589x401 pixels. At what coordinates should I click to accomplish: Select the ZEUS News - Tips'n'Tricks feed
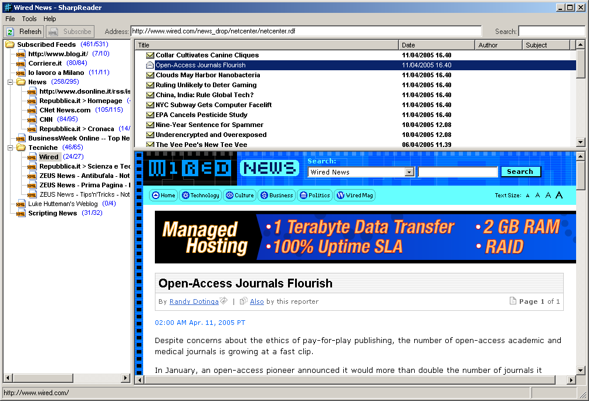(x=84, y=194)
